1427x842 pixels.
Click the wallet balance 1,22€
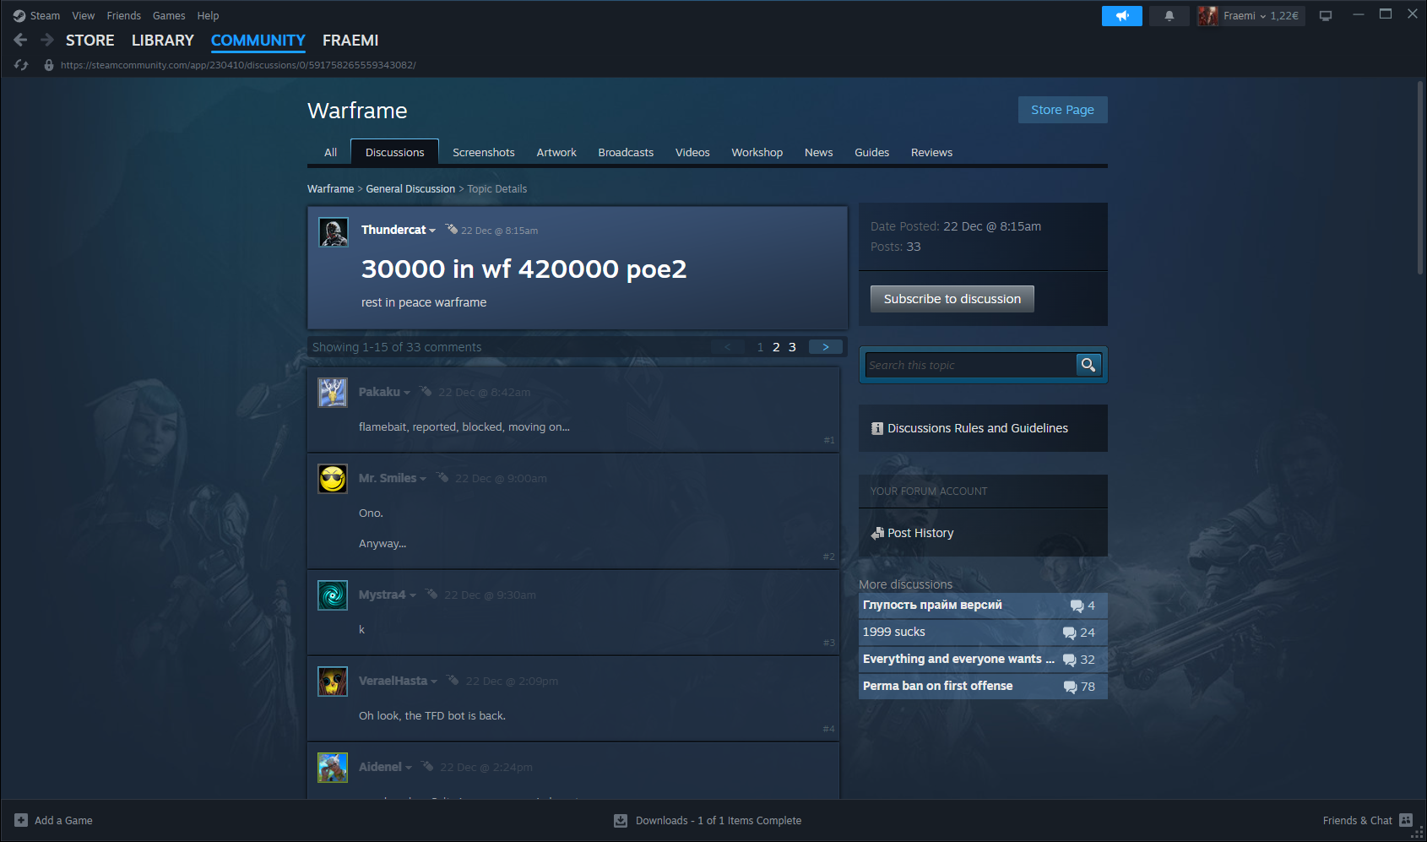(x=1284, y=16)
